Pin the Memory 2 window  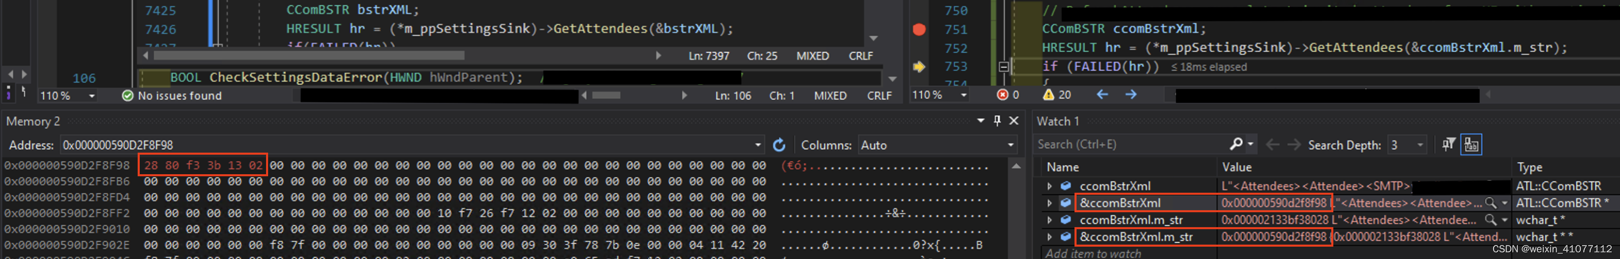[x=997, y=120]
